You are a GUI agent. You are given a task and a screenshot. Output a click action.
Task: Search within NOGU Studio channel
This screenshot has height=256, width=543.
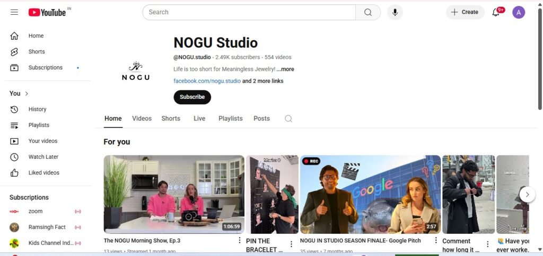pos(288,119)
